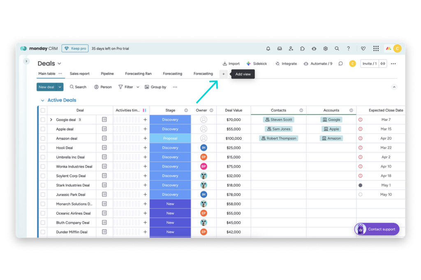This screenshot has width=421, height=280.
Task: Click Invite / 1 button
Action: click(x=370, y=64)
